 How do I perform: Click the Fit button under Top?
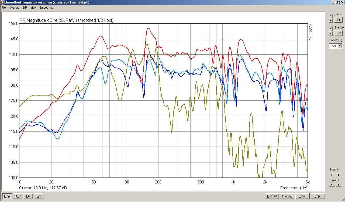pos(338,20)
